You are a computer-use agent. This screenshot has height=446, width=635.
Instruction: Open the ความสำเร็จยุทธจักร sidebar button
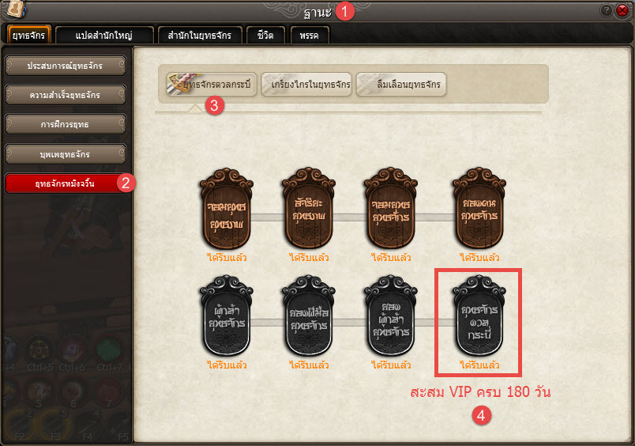click(x=66, y=95)
